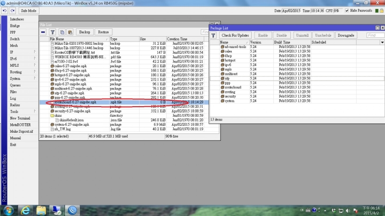Select the hotspot package icon in Package List
This screenshot has width=385, height=216.
pyautogui.click(x=222, y=60)
